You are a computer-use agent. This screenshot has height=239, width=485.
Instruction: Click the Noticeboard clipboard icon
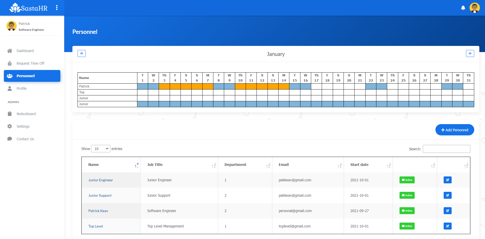pos(10,114)
